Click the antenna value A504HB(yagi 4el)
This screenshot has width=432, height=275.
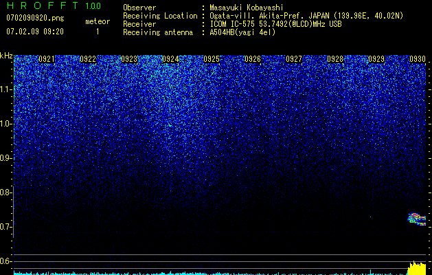click(x=242, y=32)
